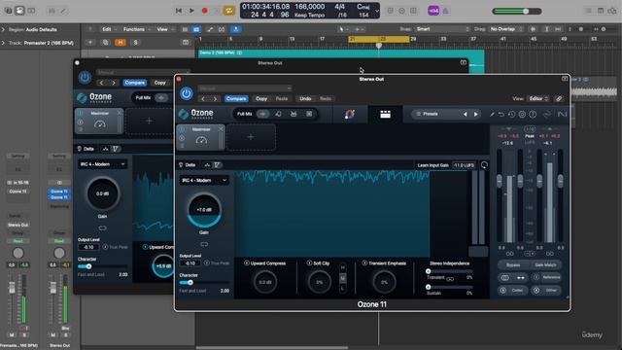Toggle the Delta listen button in front Ozone
Image resolution: width=622 pixels, height=350 pixels.
pos(188,164)
